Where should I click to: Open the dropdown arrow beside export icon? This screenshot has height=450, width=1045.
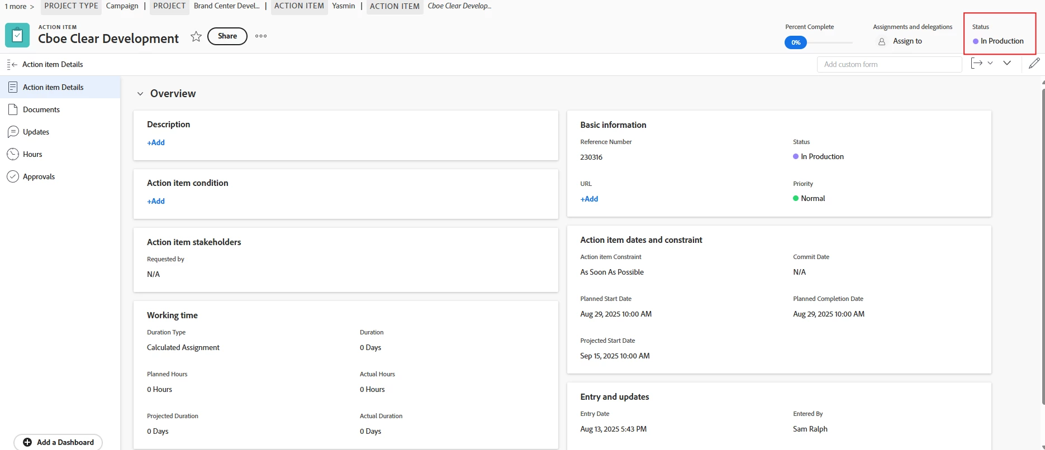pos(990,63)
